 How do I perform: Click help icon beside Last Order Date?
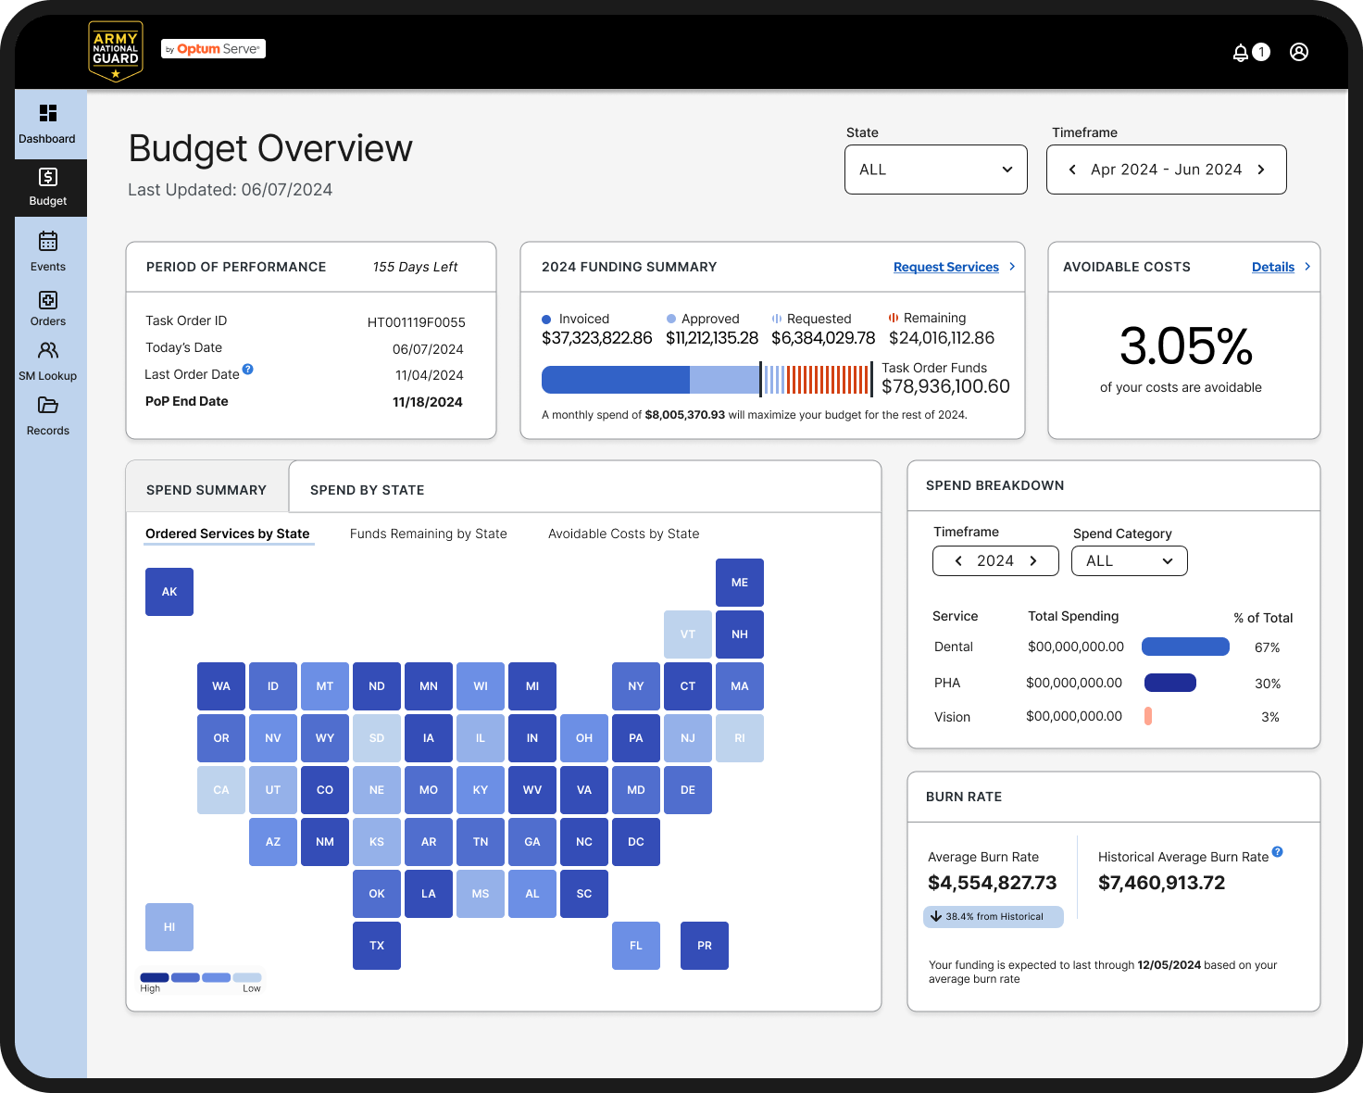pyautogui.click(x=247, y=369)
